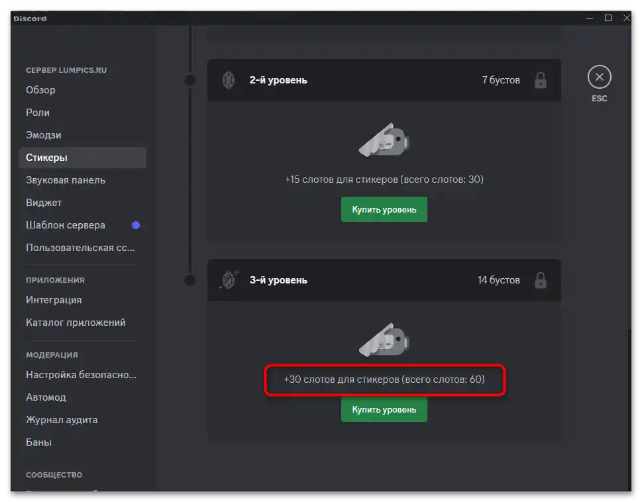
Task: Open Настройка безопасно... section
Action: (82, 375)
